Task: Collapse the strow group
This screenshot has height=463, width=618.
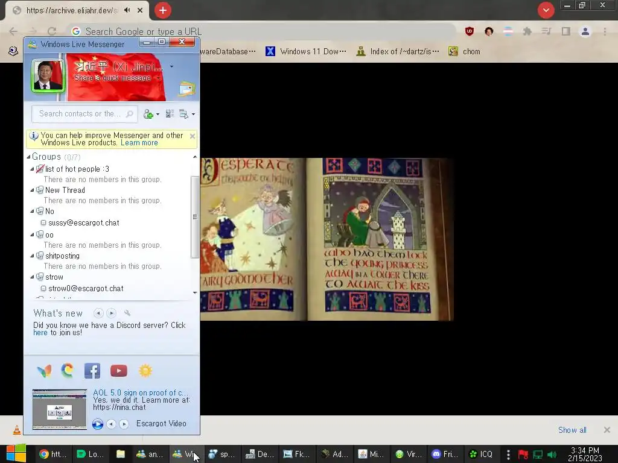Action: pos(33,277)
